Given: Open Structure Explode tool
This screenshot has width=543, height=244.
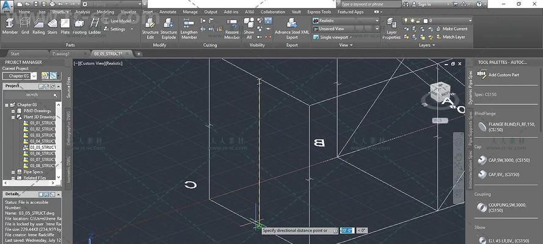Looking at the screenshot, I should coord(169,27).
